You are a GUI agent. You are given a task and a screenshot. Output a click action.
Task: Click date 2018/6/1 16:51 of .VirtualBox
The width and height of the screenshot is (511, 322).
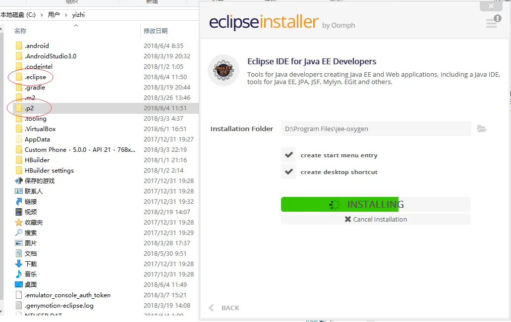tap(165, 129)
